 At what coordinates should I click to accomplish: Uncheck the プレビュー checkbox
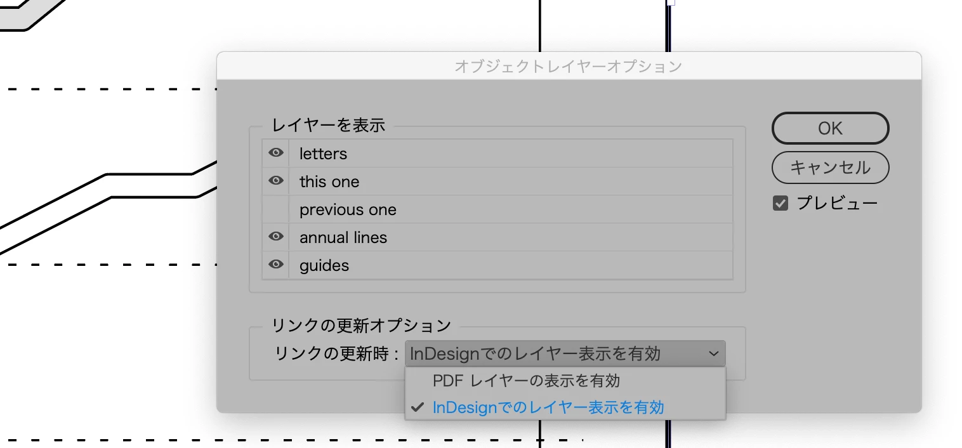pos(781,204)
